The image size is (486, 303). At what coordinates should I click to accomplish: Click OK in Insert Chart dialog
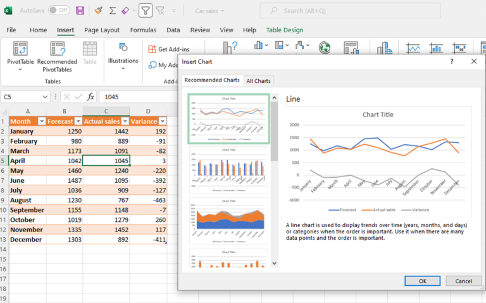pyautogui.click(x=422, y=281)
